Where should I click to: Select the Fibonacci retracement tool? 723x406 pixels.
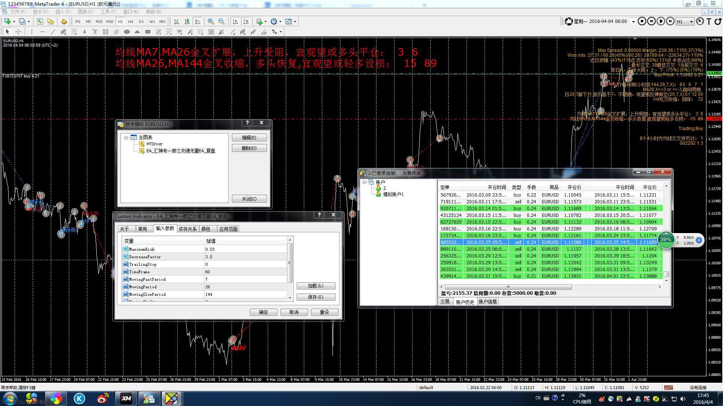point(74,32)
